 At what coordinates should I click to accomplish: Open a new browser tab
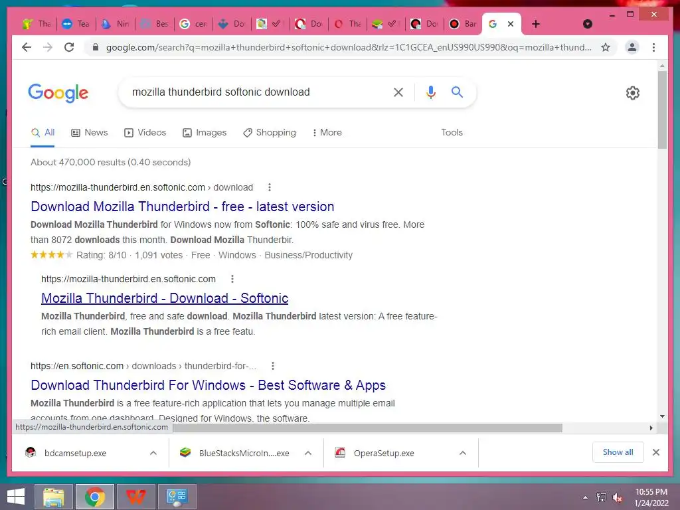(536, 24)
